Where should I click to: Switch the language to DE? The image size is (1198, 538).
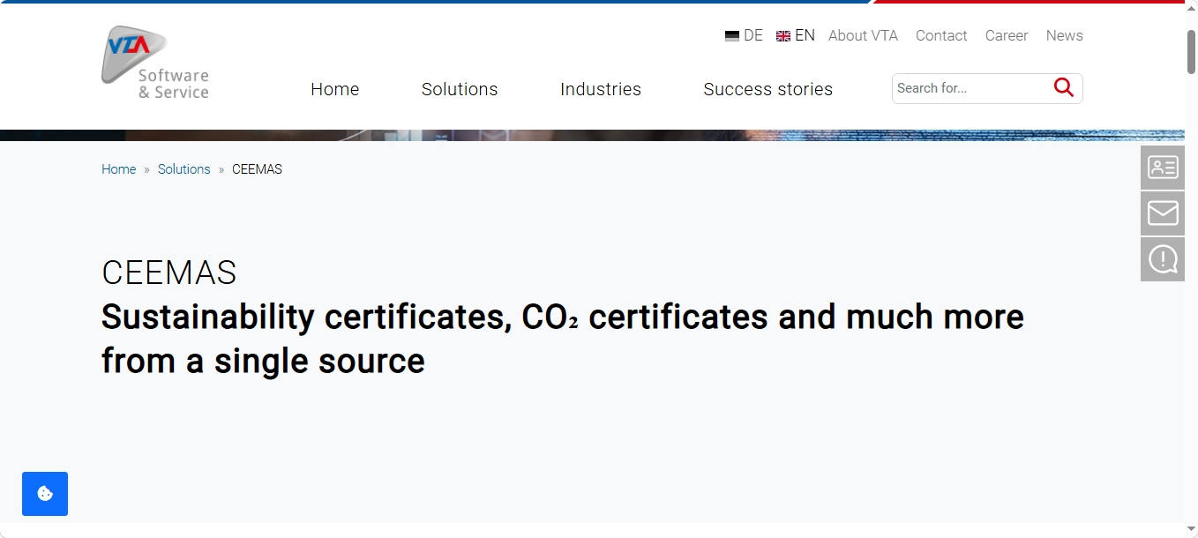click(x=744, y=35)
